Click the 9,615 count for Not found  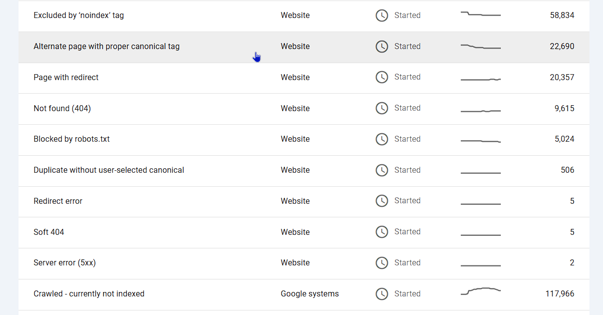[564, 108]
